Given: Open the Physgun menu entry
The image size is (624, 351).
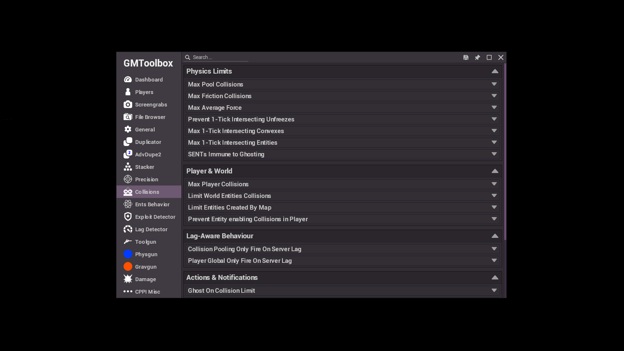Looking at the screenshot, I should [x=149, y=254].
